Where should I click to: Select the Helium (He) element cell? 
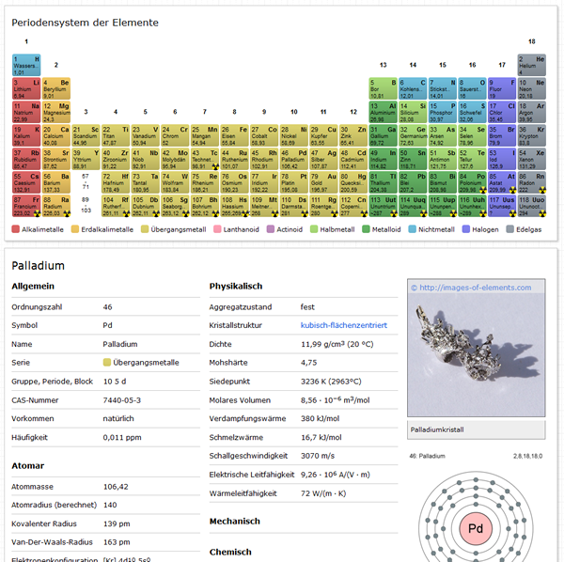[532, 65]
